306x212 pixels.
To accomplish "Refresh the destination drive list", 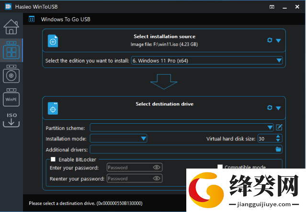I will coord(270,107).
